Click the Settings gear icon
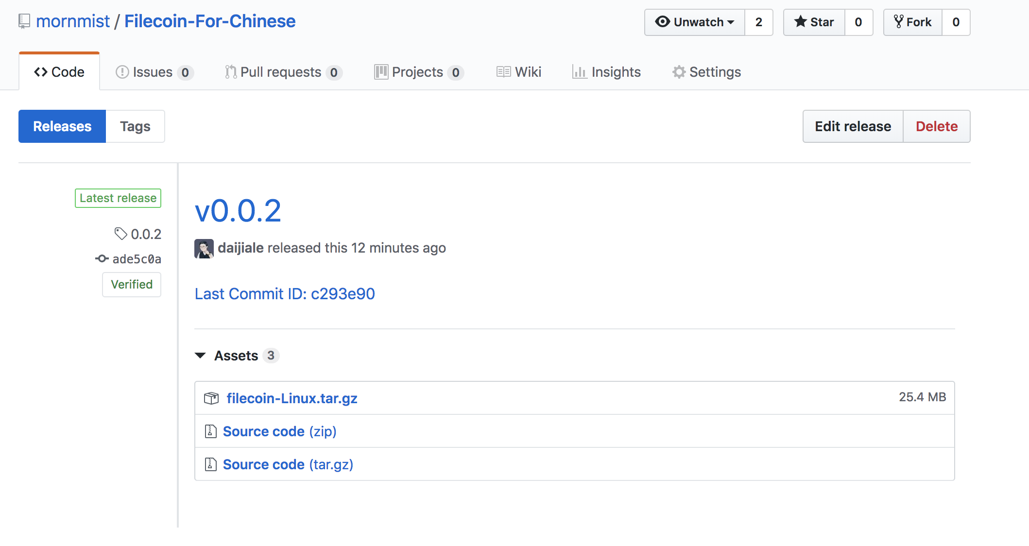Image resolution: width=1029 pixels, height=546 pixels. point(679,72)
